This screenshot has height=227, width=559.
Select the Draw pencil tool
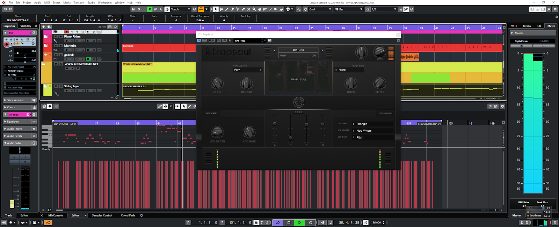(x=227, y=9)
